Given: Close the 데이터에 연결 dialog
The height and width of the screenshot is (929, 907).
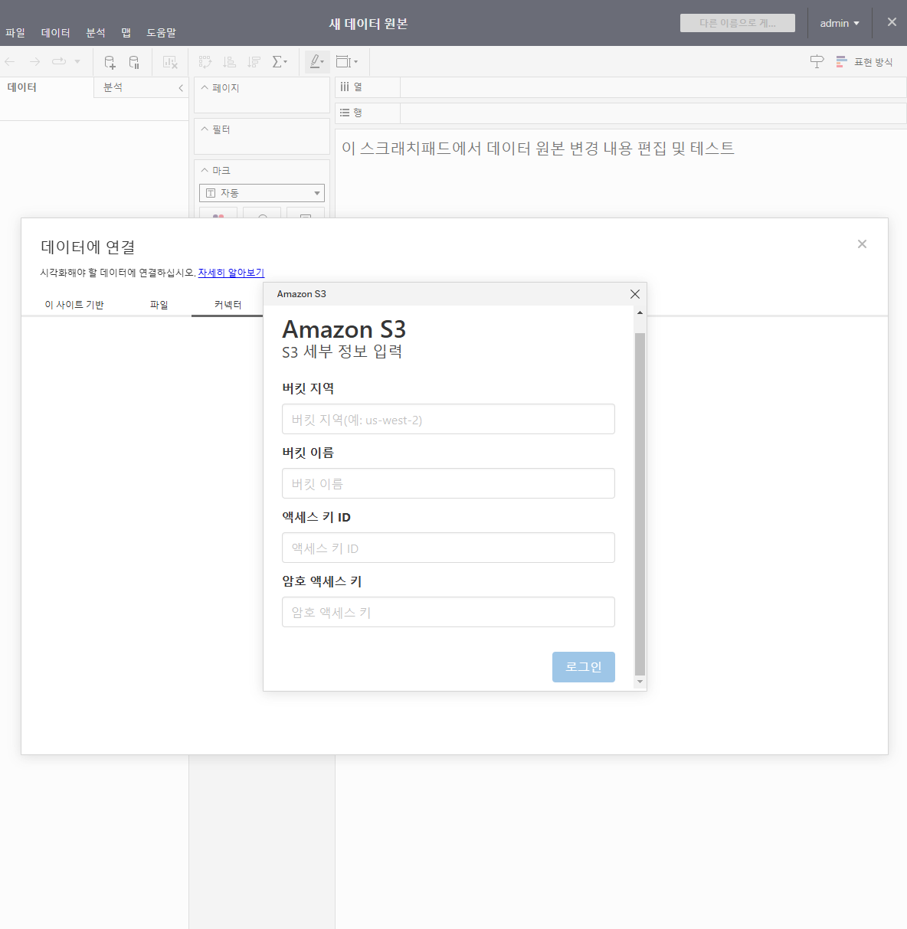Looking at the screenshot, I should [x=862, y=244].
